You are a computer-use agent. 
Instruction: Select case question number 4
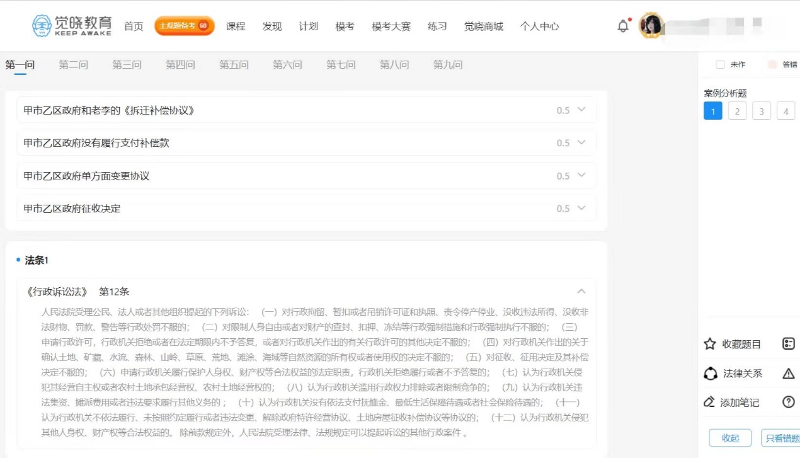pyautogui.click(x=786, y=111)
